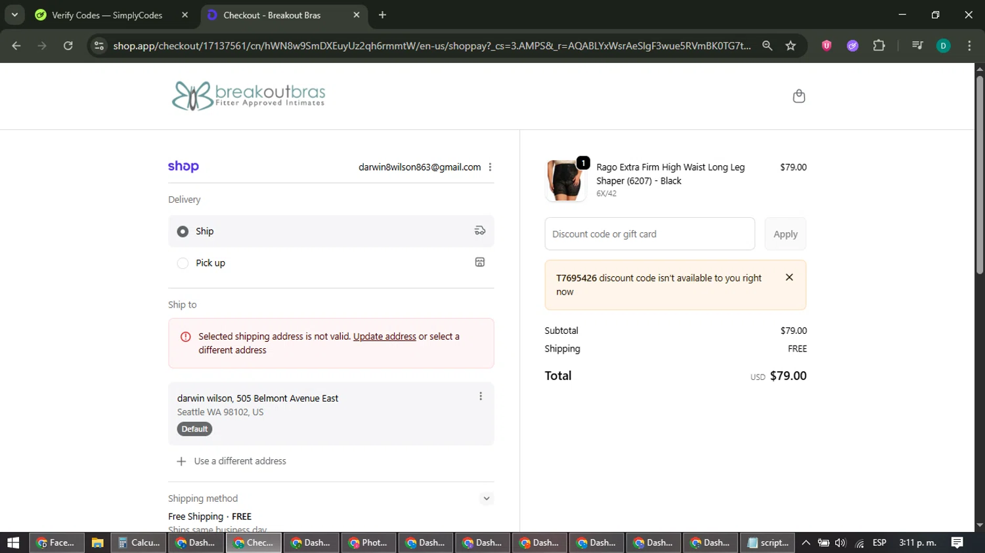Open the purple round extension icon
This screenshot has width=985, height=553.
click(x=852, y=46)
